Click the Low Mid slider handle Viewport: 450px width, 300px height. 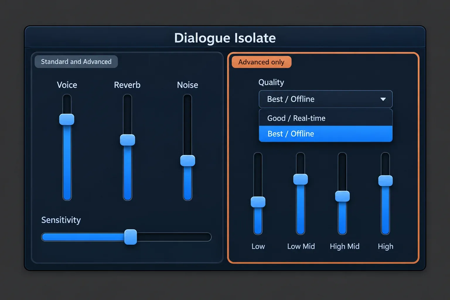click(301, 179)
